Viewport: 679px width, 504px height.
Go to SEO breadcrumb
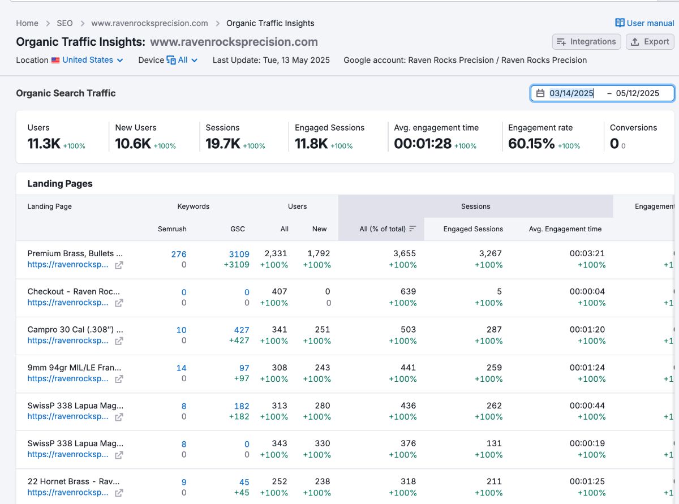[65, 23]
